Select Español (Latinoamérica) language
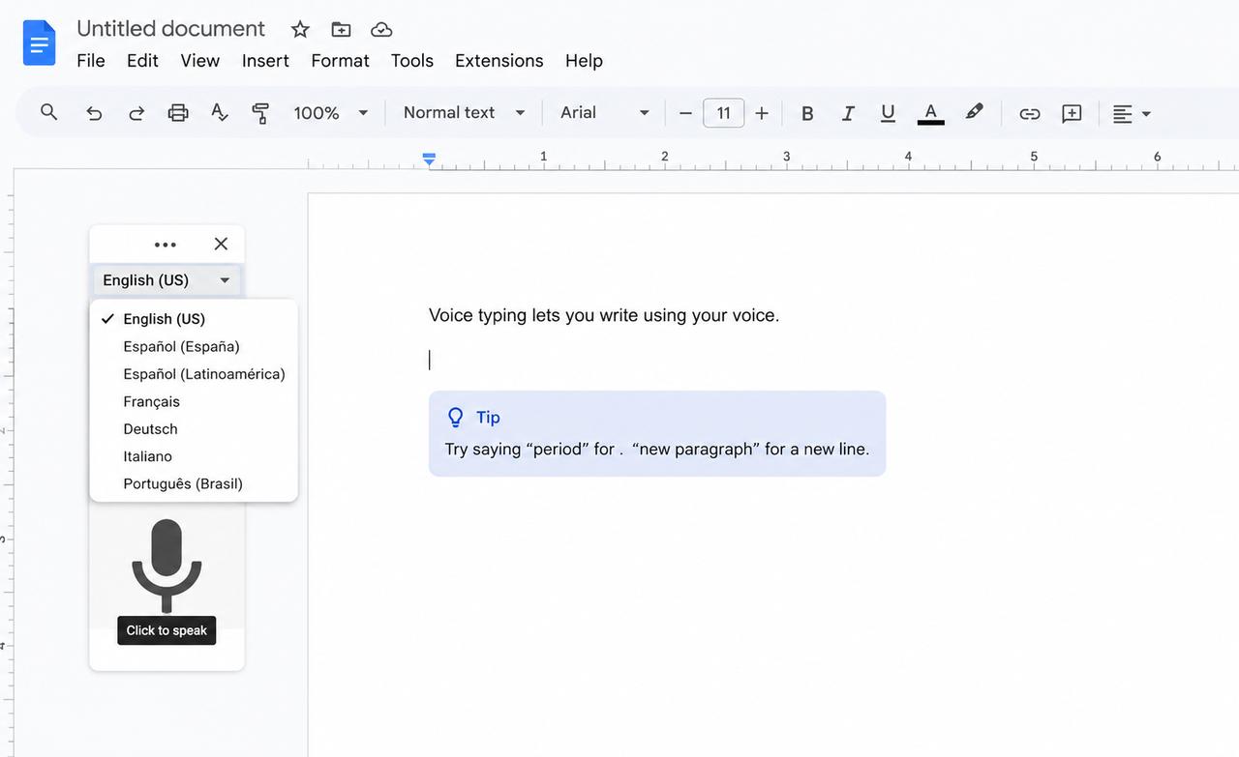This screenshot has height=757, width=1239. click(x=194, y=374)
